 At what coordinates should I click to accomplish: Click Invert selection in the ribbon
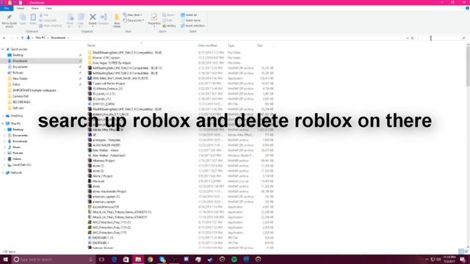tap(192, 26)
